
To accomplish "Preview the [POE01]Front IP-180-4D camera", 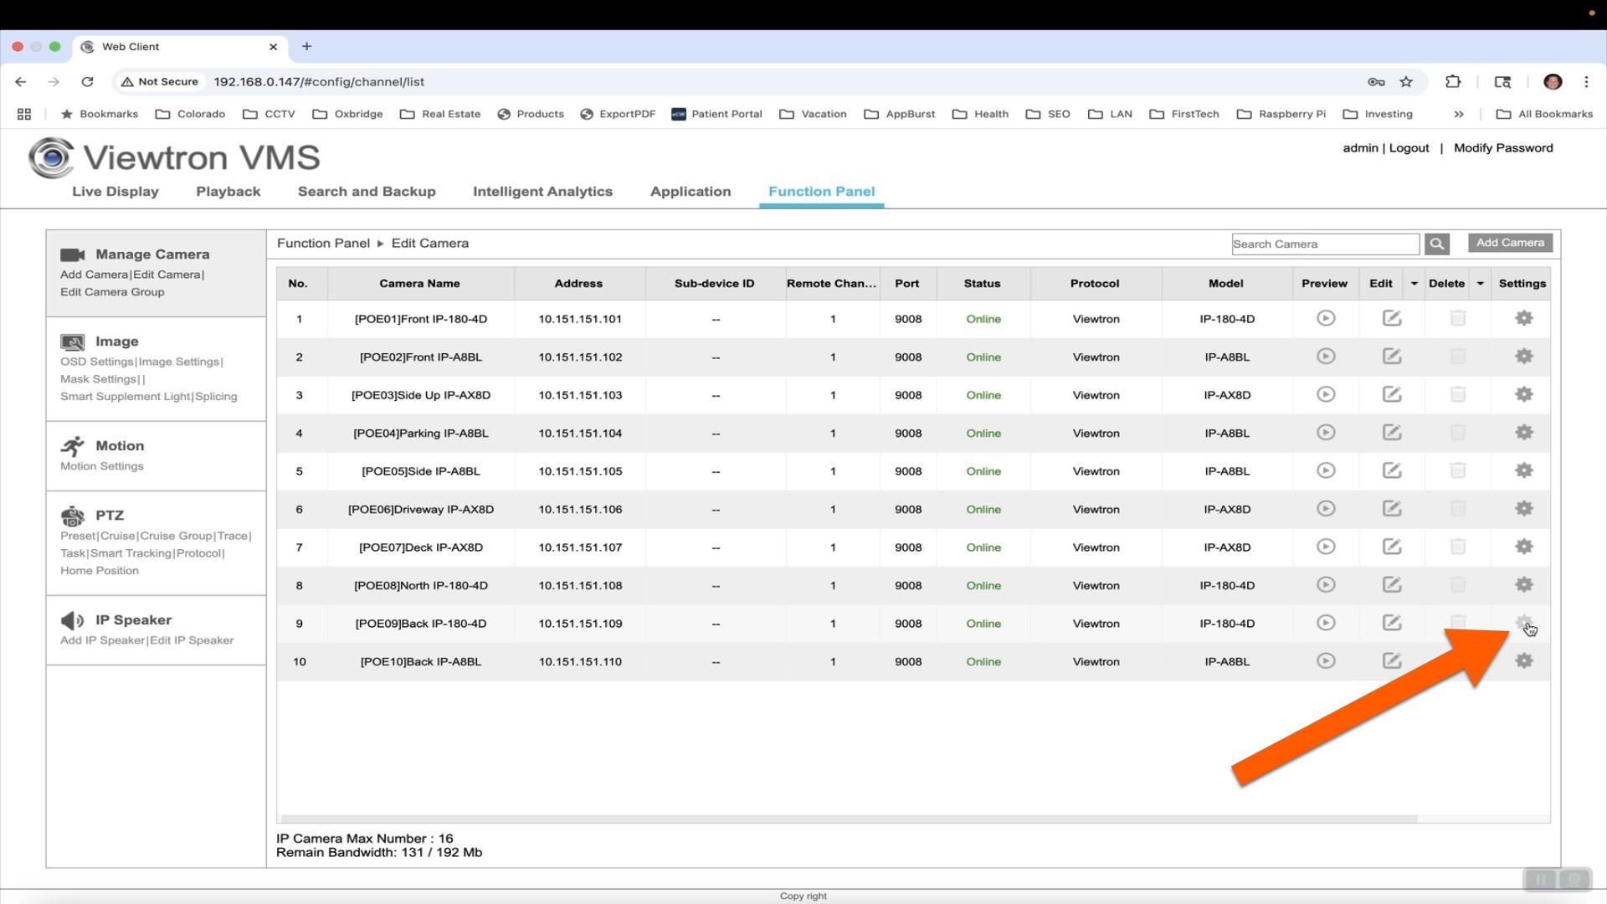I will 1326,318.
